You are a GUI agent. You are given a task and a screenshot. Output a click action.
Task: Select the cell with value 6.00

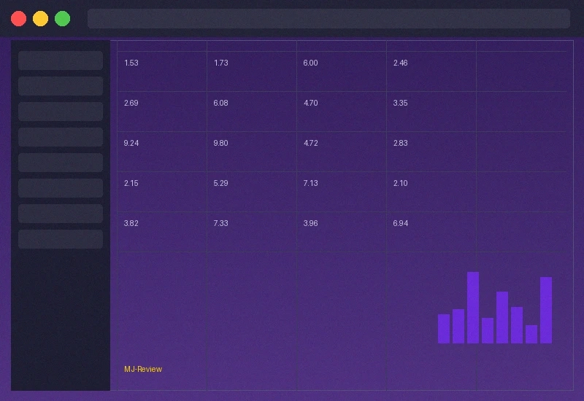click(x=311, y=63)
